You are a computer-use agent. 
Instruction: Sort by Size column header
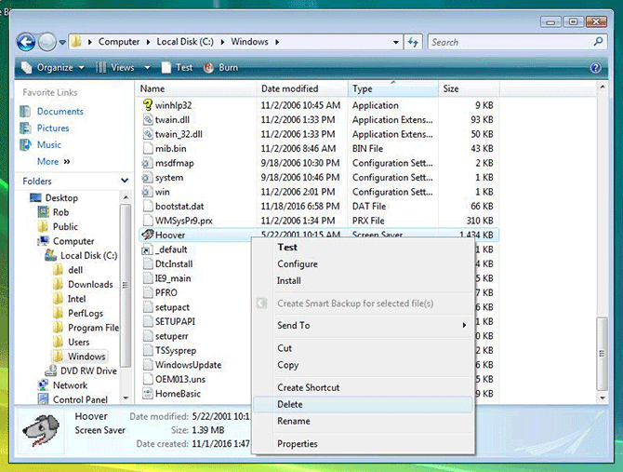(x=469, y=88)
